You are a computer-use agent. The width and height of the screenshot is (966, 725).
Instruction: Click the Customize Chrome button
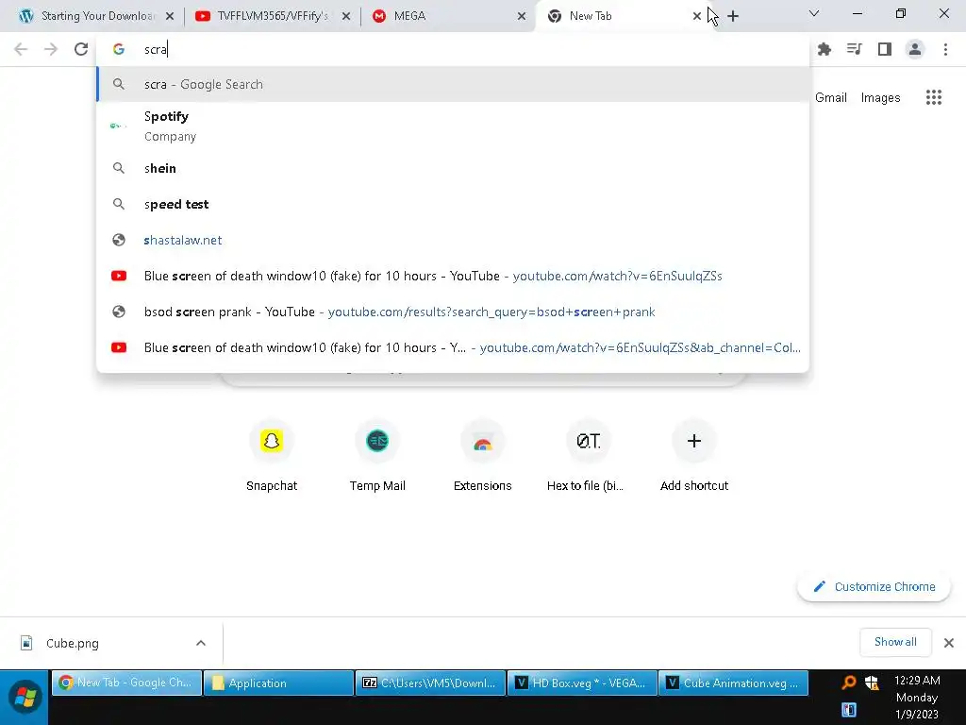[x=874, y=587]
